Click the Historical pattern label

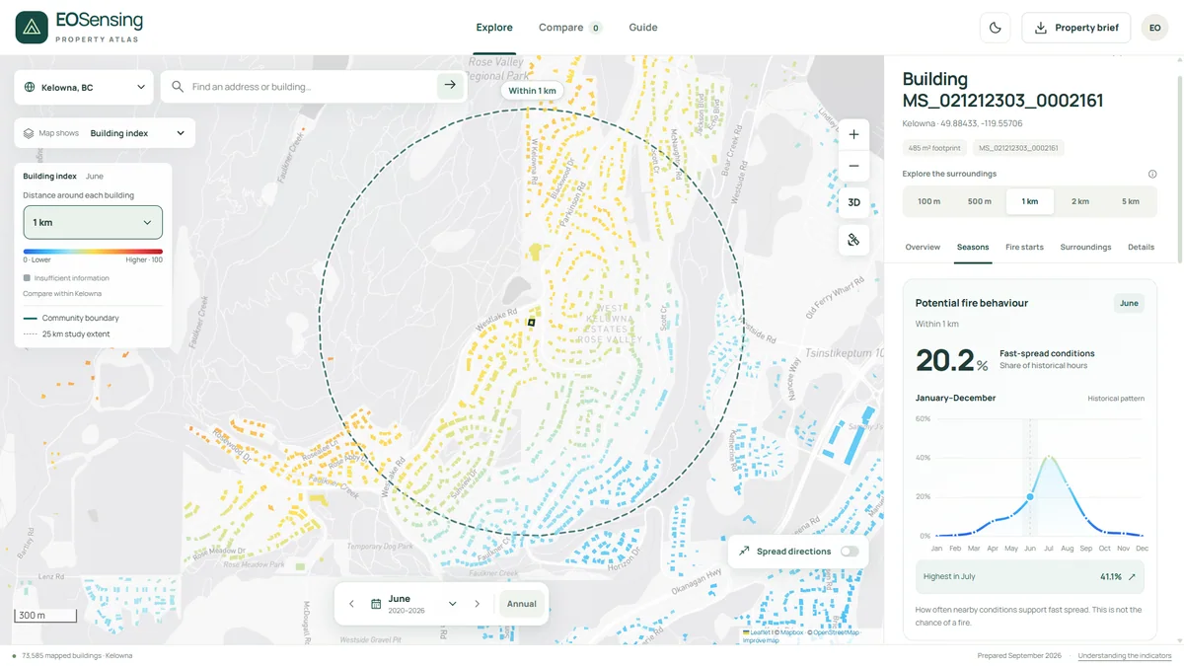pos(1116,399)
